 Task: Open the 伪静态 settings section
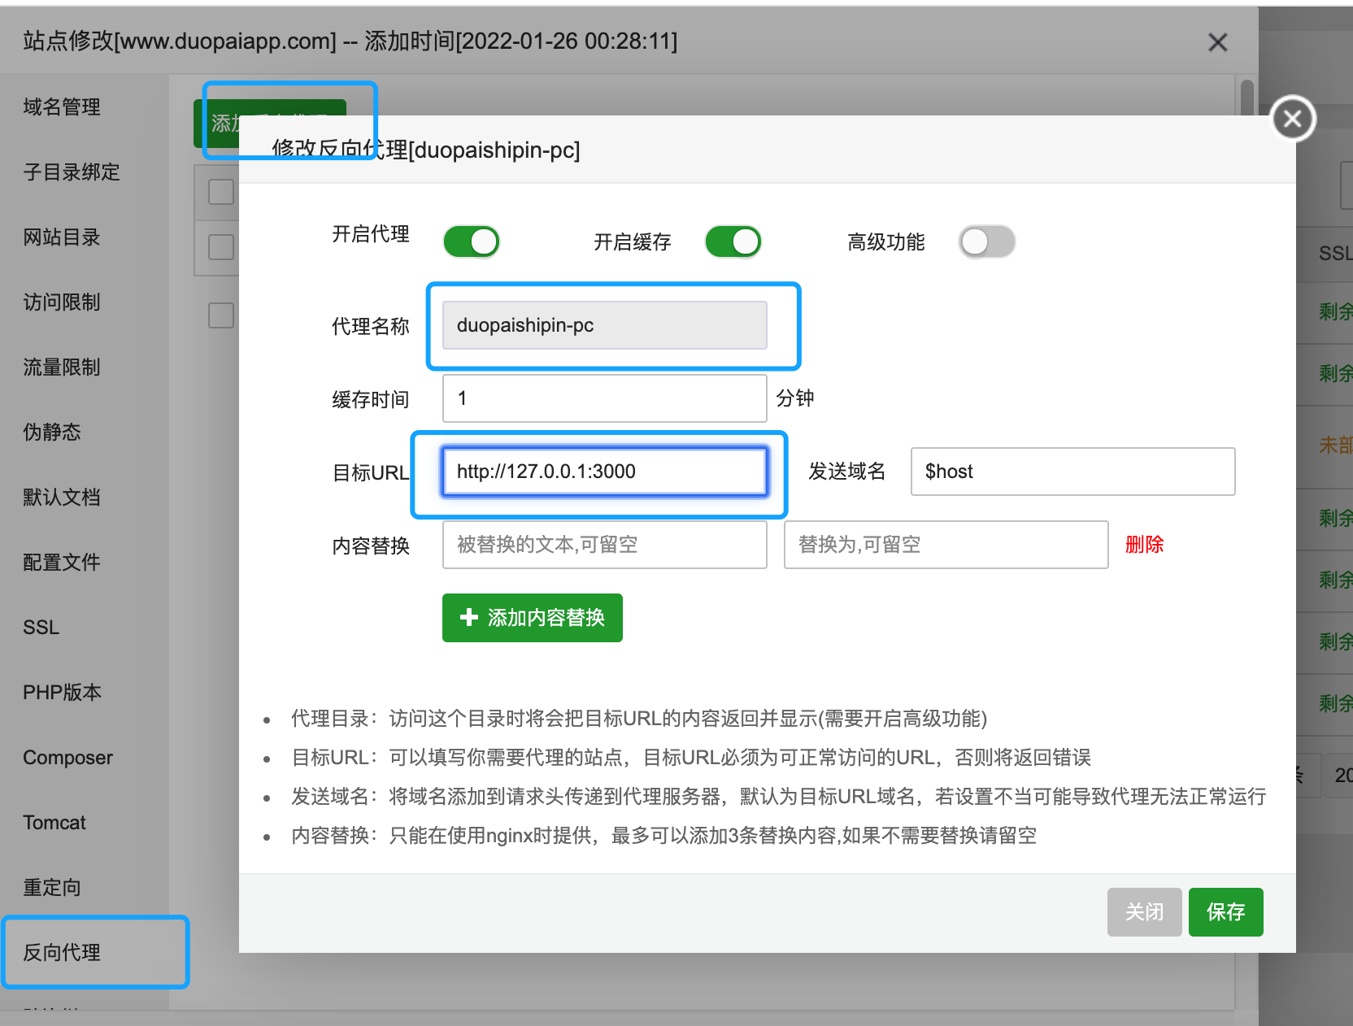coord(51,432)
